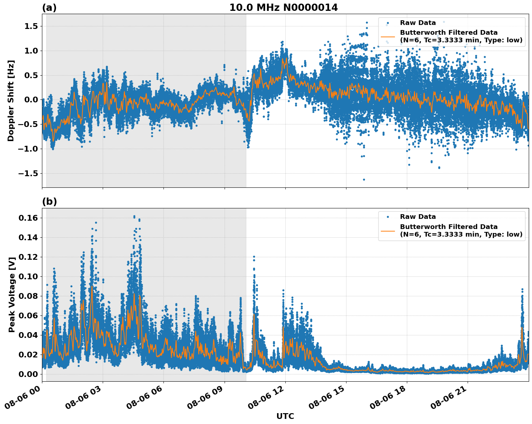Screen dimensions: 532x424
Task: Select the Raw Data legend marker in panel (a)
Action: (388, 22)
